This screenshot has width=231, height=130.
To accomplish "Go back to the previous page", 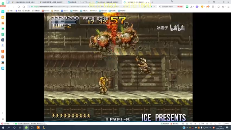I will click(x=9, y=7).
